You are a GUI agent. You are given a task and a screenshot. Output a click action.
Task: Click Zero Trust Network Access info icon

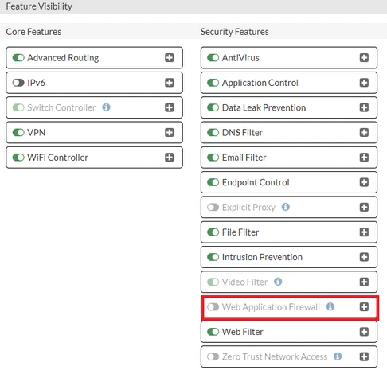click(x=338, y=356)
